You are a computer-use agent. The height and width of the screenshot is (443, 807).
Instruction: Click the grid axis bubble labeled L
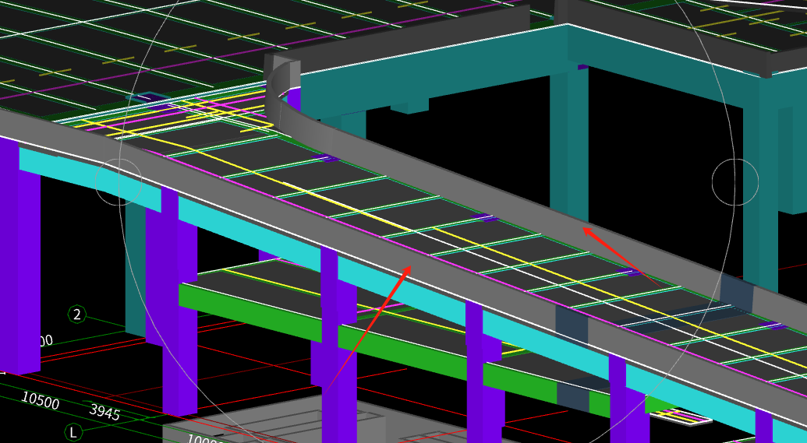tap(73, 432)
